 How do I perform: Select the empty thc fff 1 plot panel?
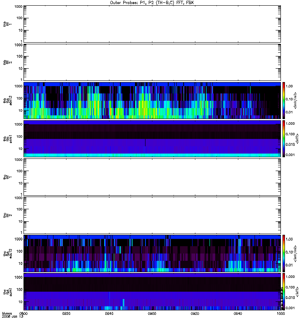coord(152,177)
